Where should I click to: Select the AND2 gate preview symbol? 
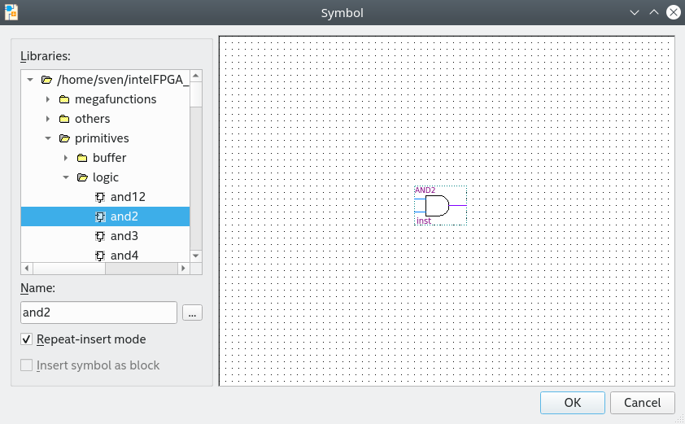click(x=440, y=205)
